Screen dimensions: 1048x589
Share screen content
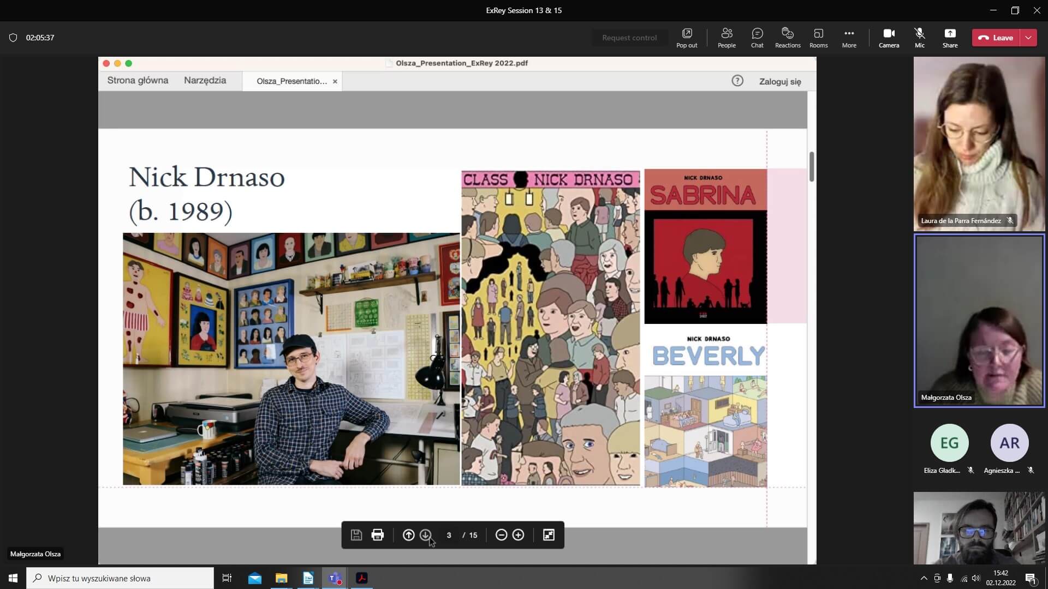click(x=950, y=38)
